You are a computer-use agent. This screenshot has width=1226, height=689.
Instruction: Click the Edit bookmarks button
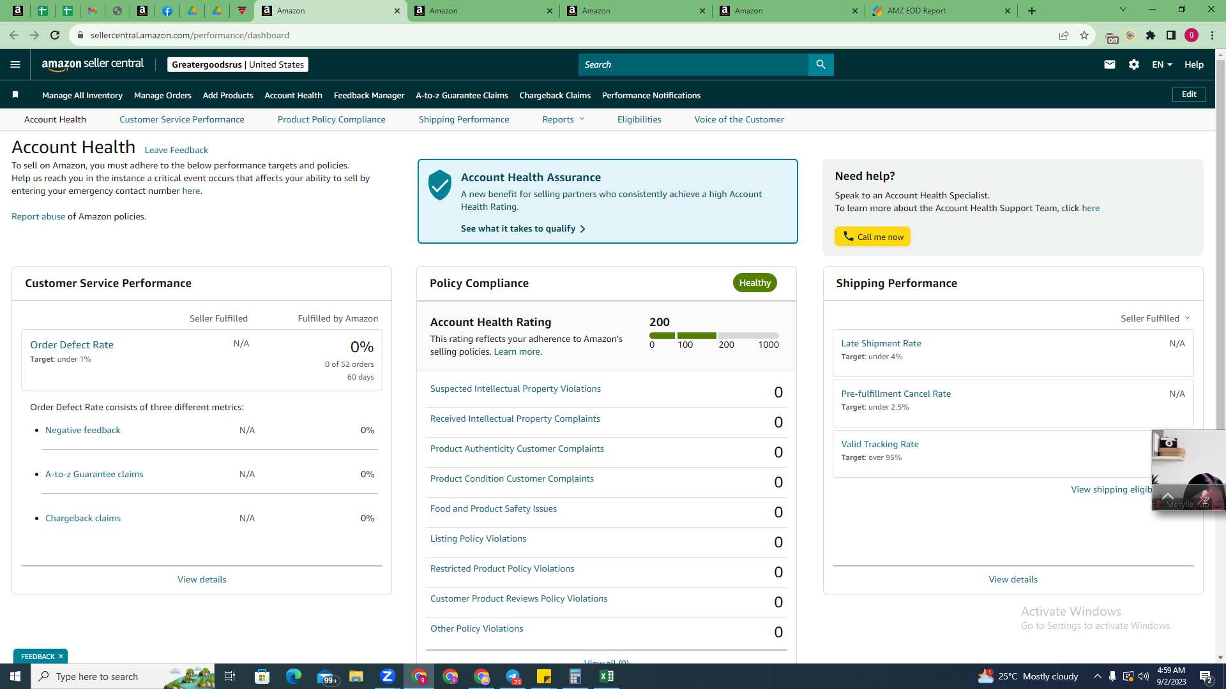(x=1189, y=94)
